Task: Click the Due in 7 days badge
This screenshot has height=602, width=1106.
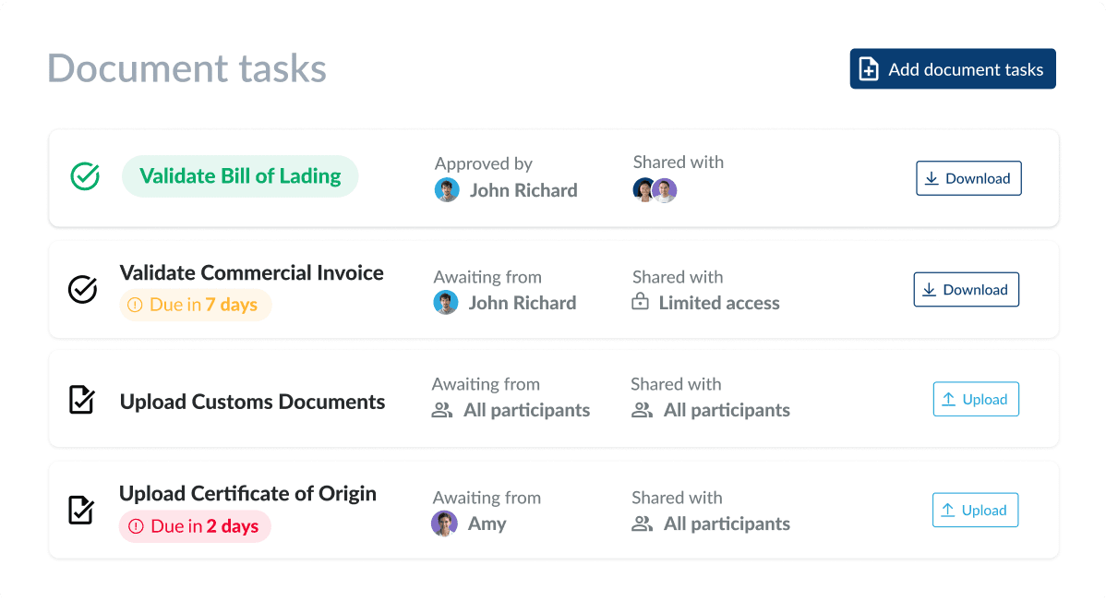Action: (195, 305)
